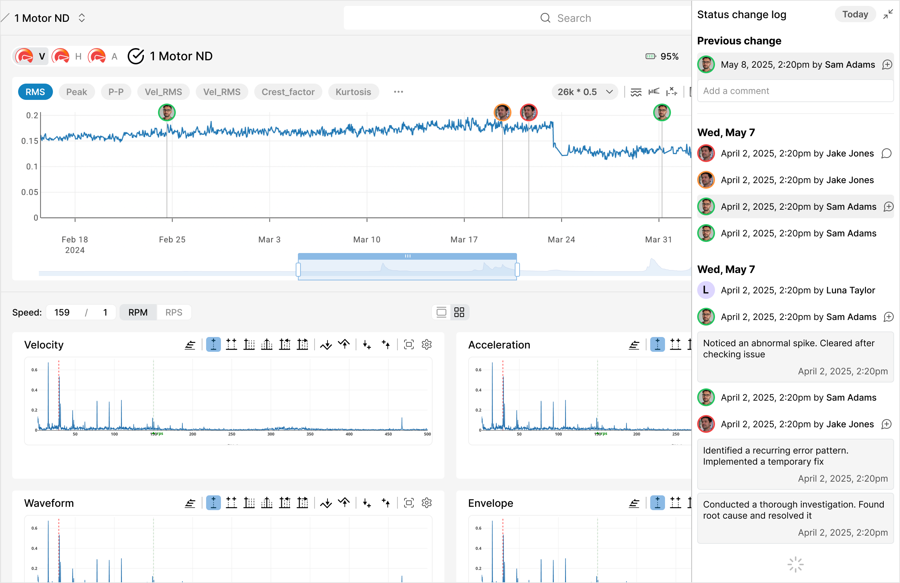This screenshot has height=583, width=900.
Task: Click Waveform chart settings gear
Action: click(427, 503)
